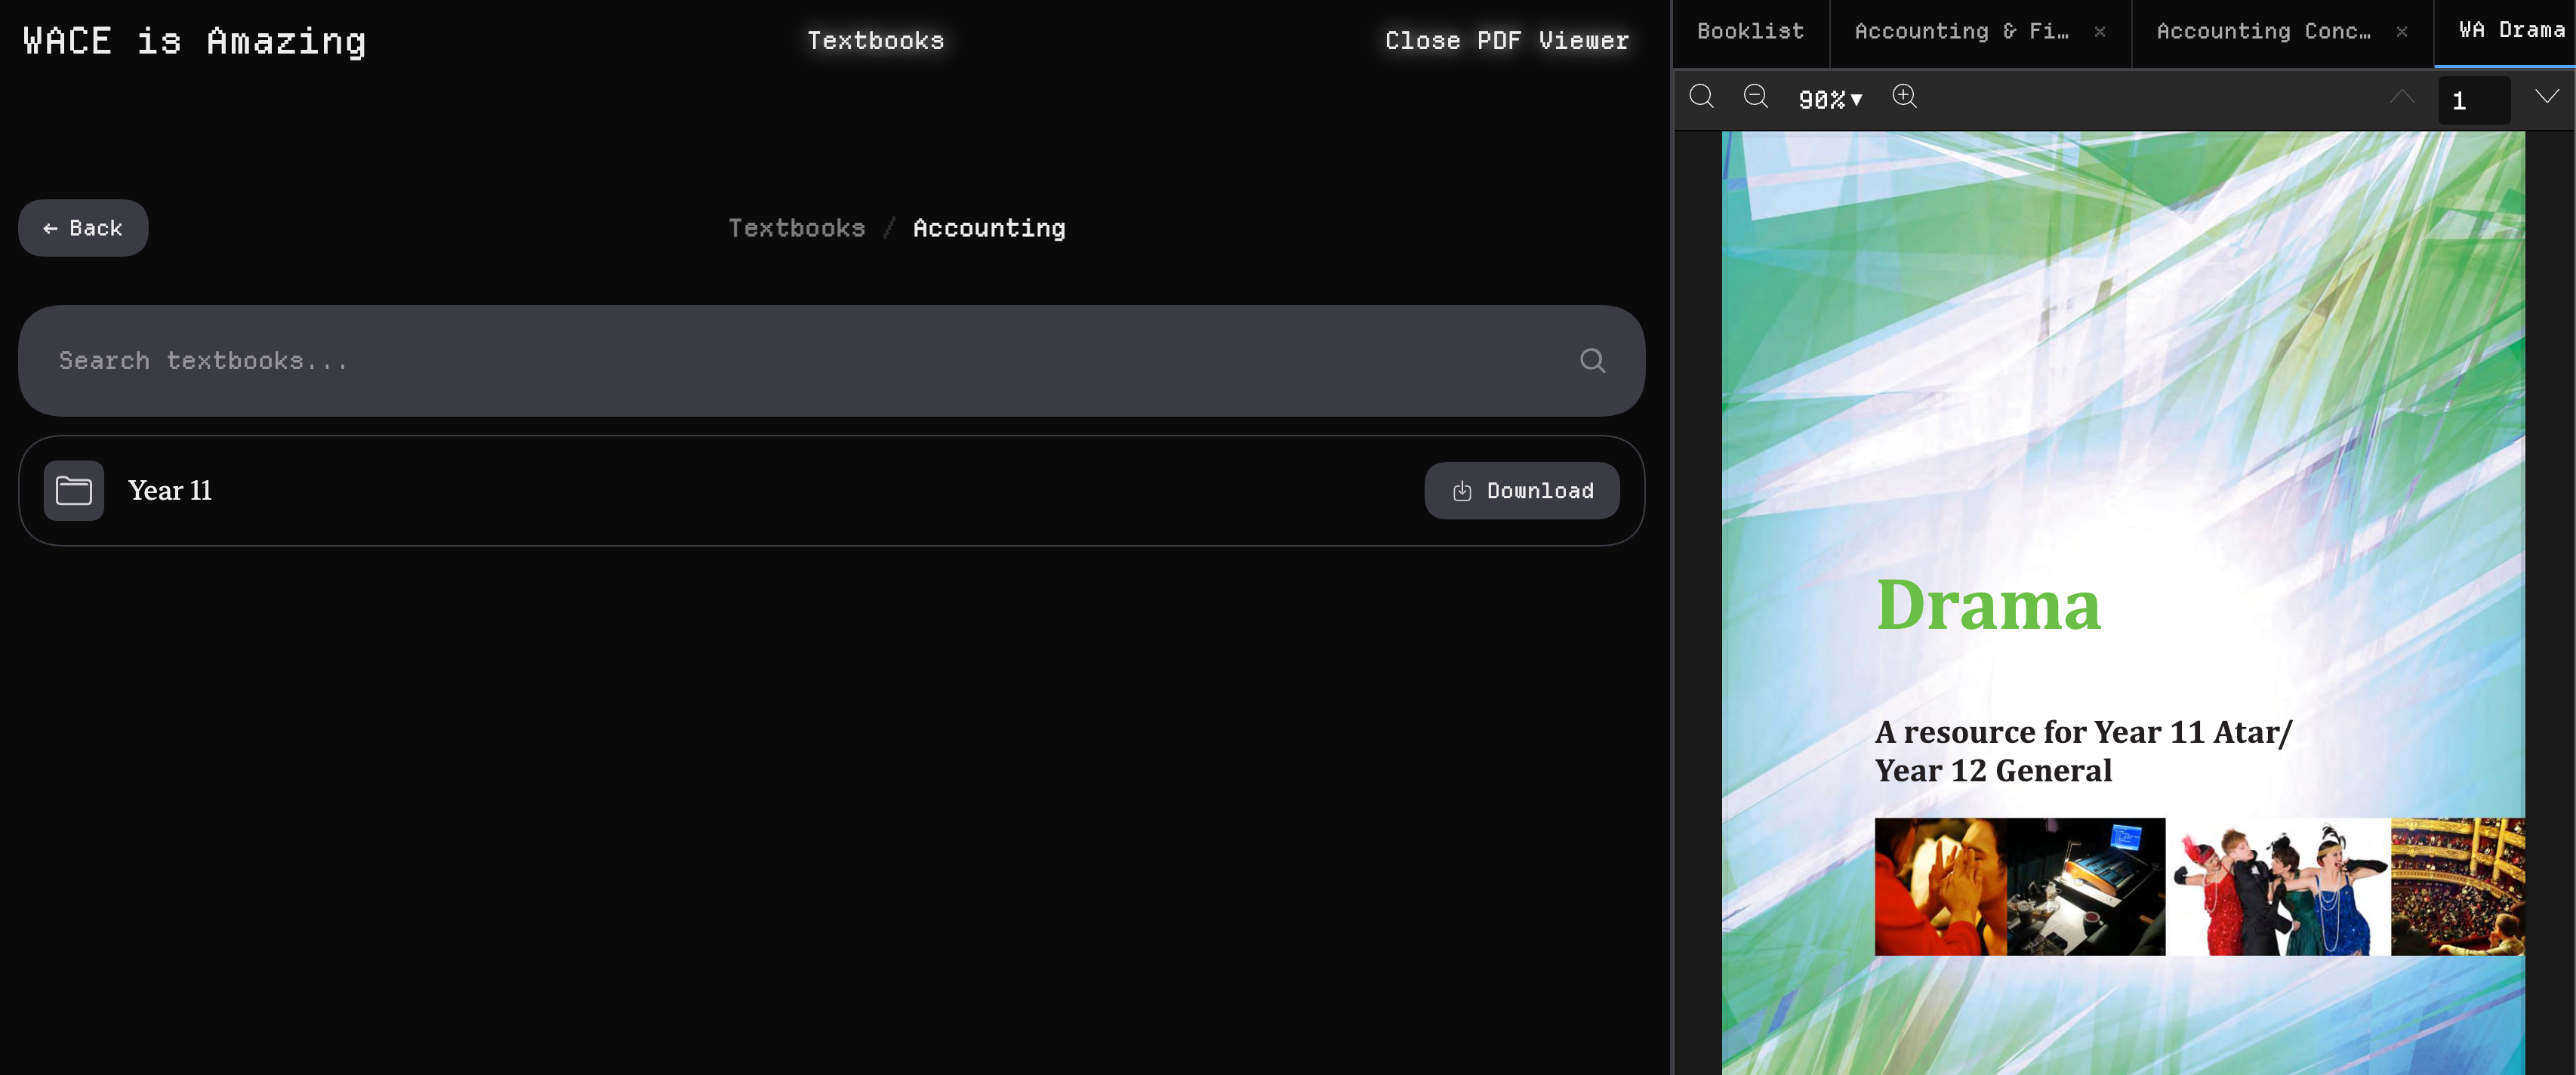Screen dimensions: 2576x1075
Task: Click the PDF page number field
Action: click(x=2473, y=100)
